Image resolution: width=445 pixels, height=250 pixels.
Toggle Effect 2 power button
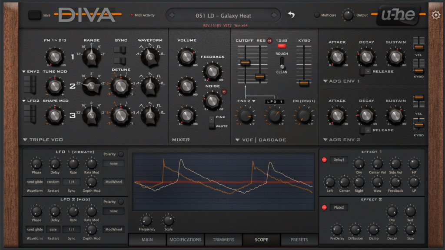click(324, 207)
